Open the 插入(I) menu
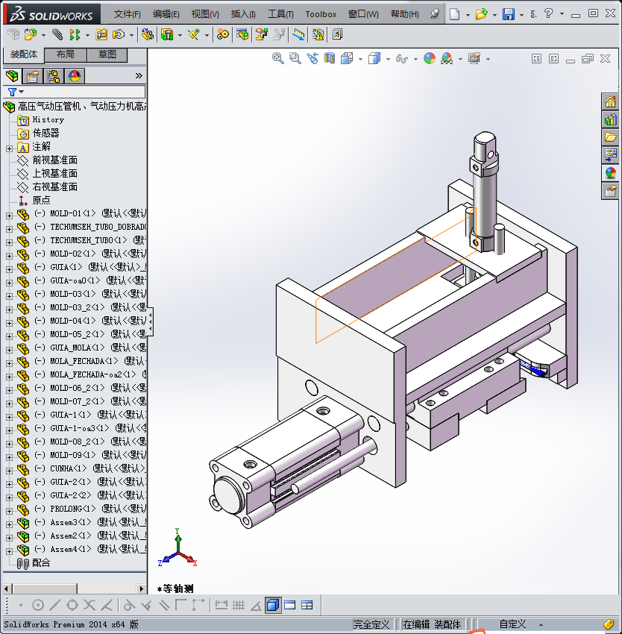Screen dimensions: 622x634 (243, 14)
